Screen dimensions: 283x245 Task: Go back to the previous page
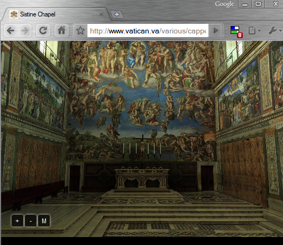11,30
